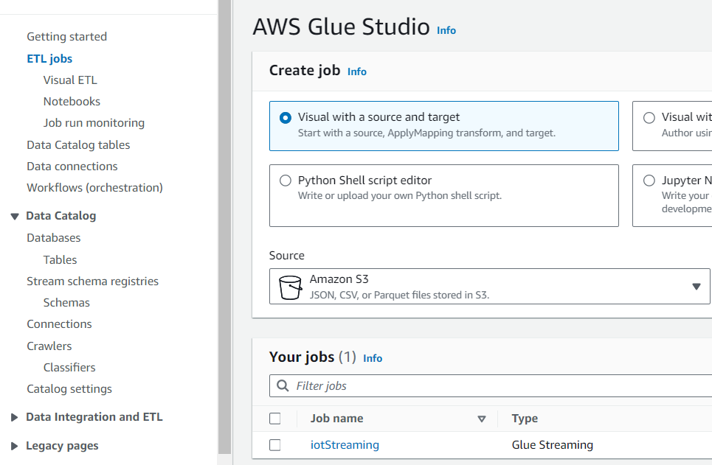This screenshot has height=465, width=712.
Task: Open Visual ETL in the sidebar
Action: click(70, 80)
